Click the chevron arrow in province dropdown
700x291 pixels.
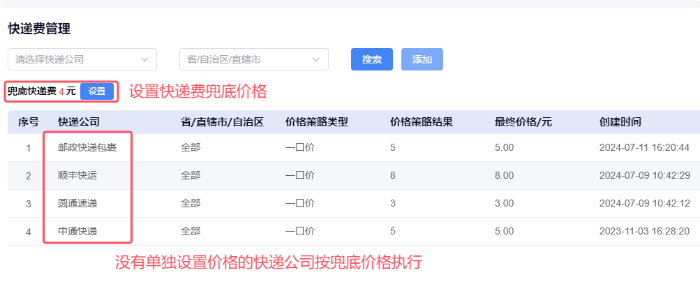[316, 59]
